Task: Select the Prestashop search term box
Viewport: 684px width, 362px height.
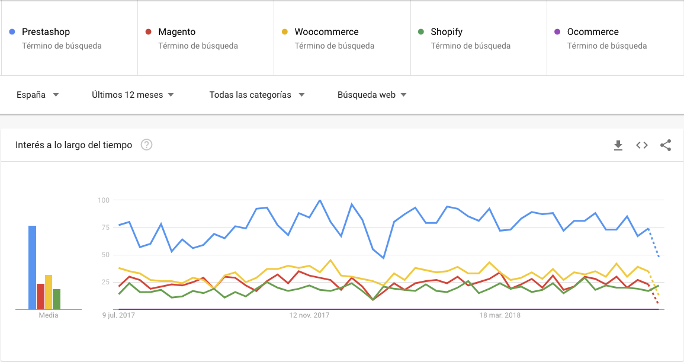Action: coord(69,38)
